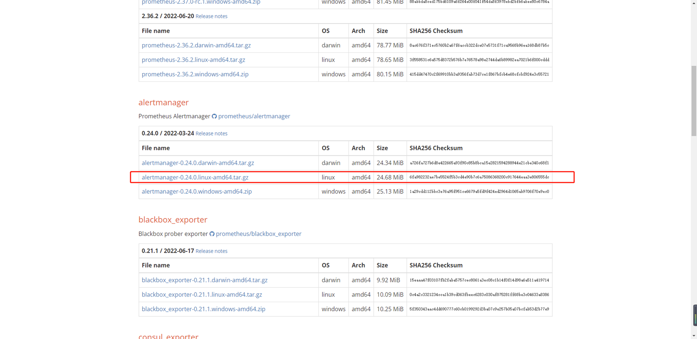Select checksum of blackbox_exporter windows zip

479,309
